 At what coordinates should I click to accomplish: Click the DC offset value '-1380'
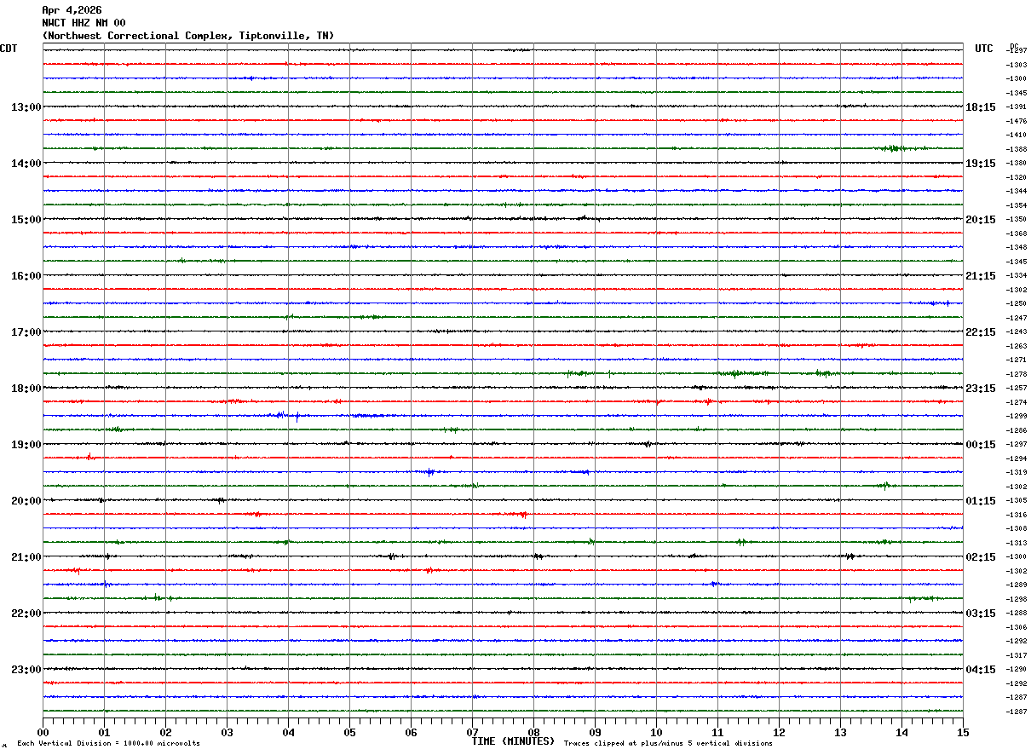pyautogui.click(x=1016, y=163)
